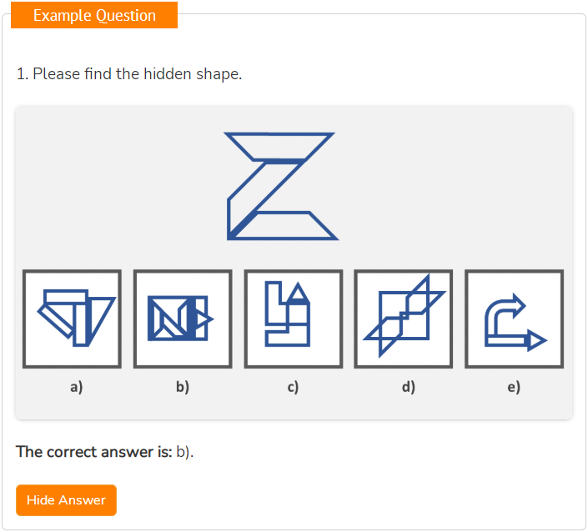
Task: Click 'The correct answer is:' bold text
Action: [93, 452]
